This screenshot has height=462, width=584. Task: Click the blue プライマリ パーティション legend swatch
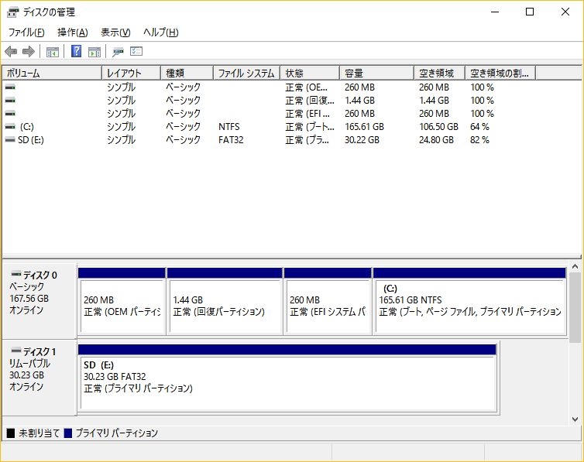tap(68, 433)
